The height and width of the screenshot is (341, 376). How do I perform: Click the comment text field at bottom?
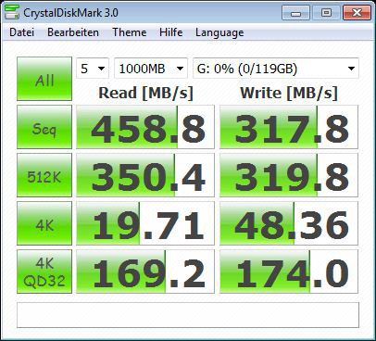[x=188, y=315]
